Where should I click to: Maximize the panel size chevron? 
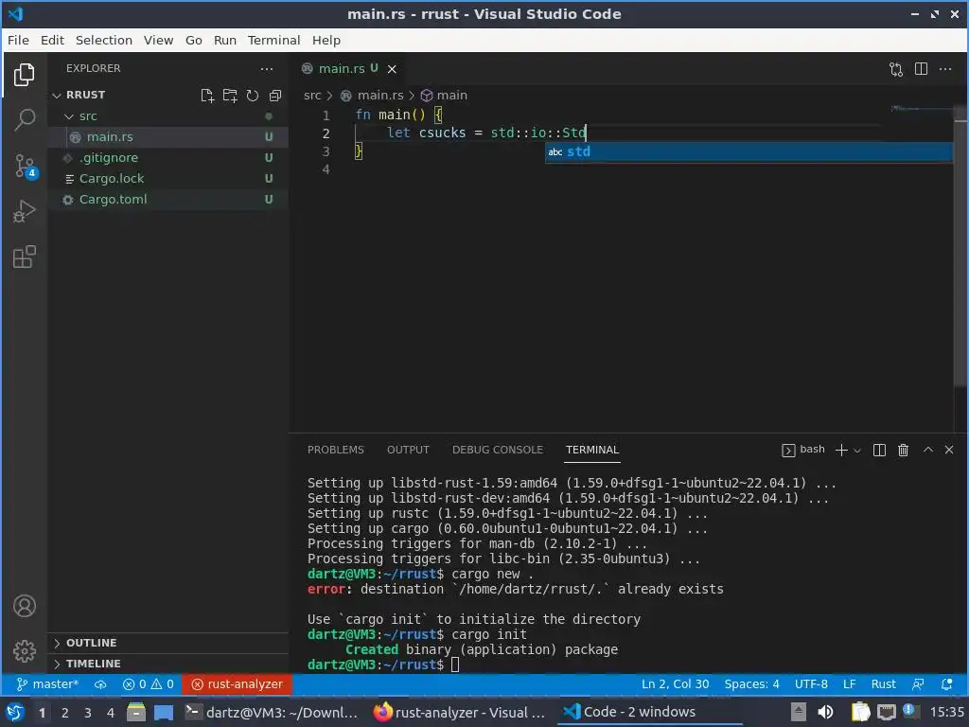click(928, 450)
